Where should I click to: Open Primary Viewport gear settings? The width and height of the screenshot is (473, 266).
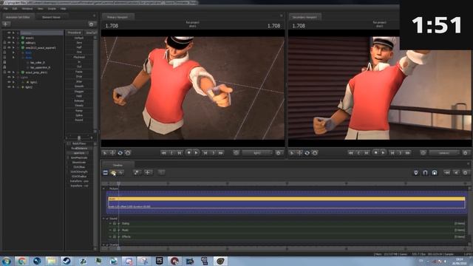(279, 153)
